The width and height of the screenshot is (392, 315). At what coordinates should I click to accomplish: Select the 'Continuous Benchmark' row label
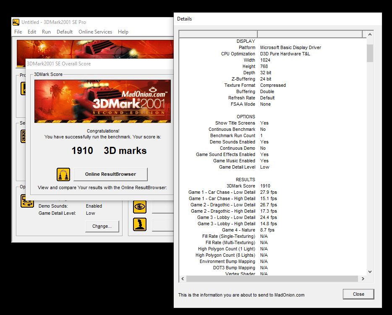point(232,129)
